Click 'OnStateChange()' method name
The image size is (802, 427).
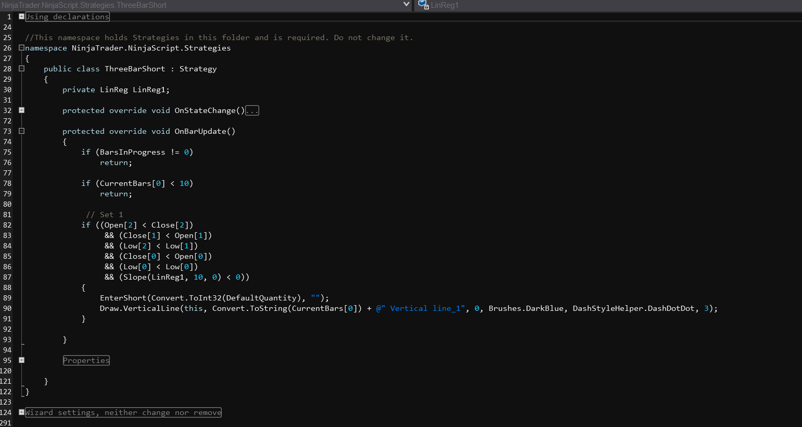(210, 110)
